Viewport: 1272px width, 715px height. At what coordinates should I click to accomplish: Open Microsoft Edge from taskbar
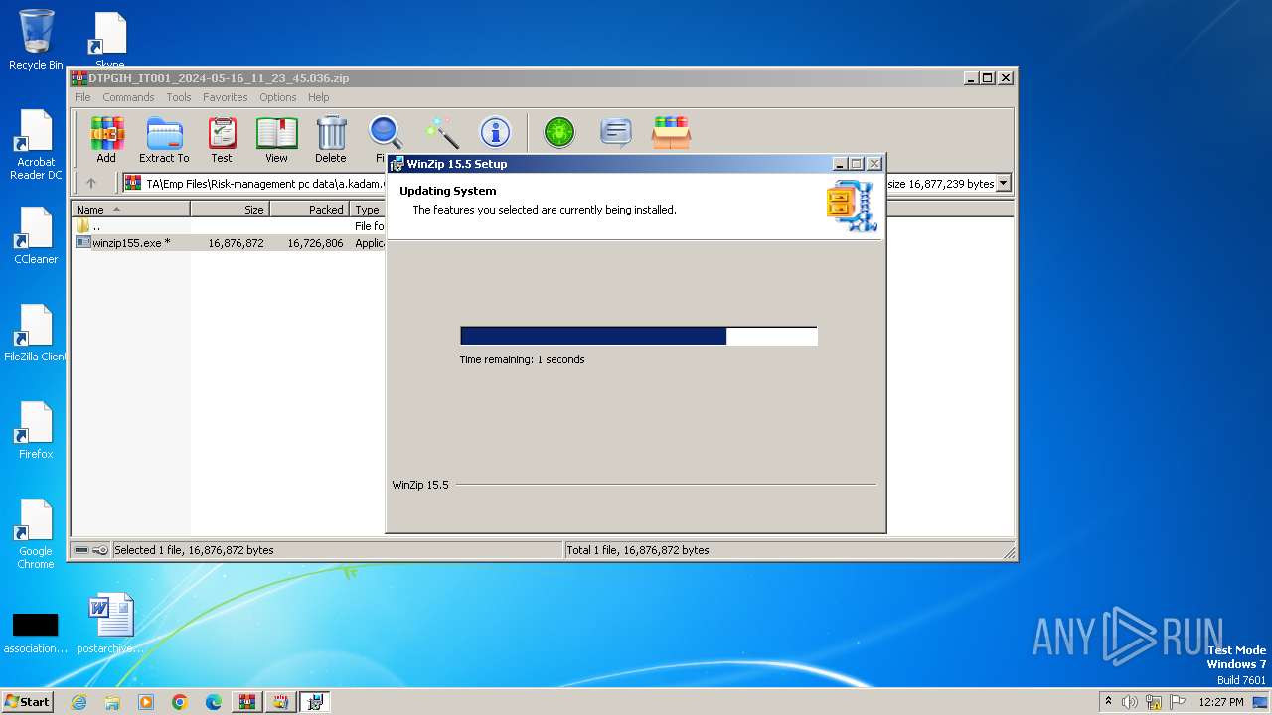pos(214,702)
